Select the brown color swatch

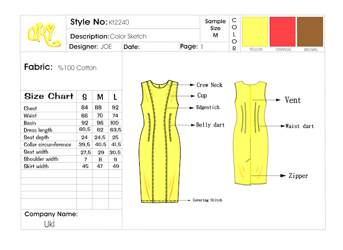click(310, 32)
